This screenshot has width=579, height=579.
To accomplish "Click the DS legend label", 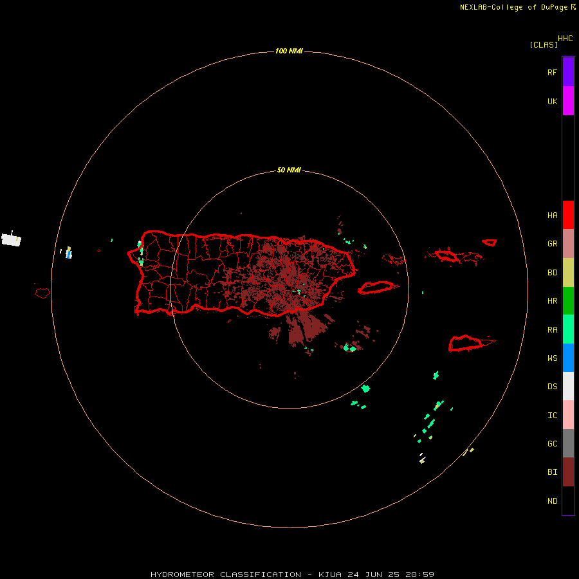I will point(552,387).
